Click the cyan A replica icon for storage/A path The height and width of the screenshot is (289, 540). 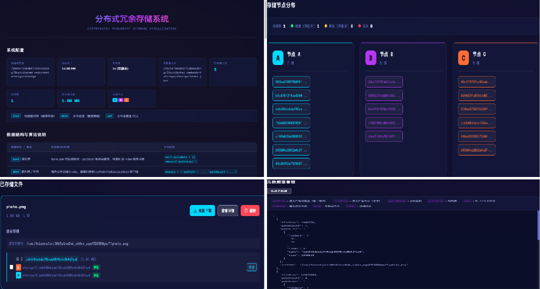coord(18,275)
